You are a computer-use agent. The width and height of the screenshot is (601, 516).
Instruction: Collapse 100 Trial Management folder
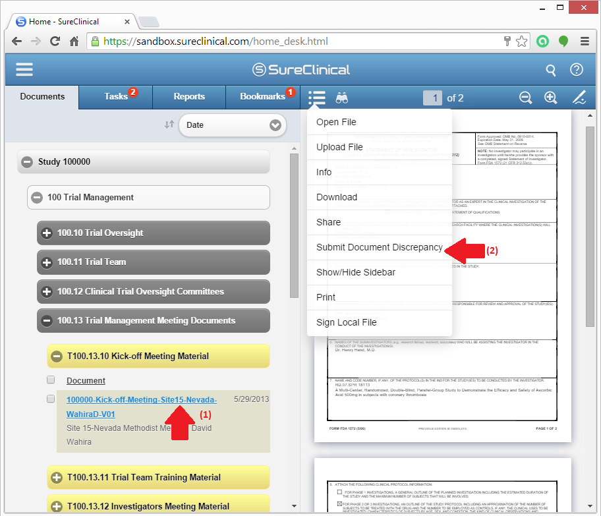(37, 198)
